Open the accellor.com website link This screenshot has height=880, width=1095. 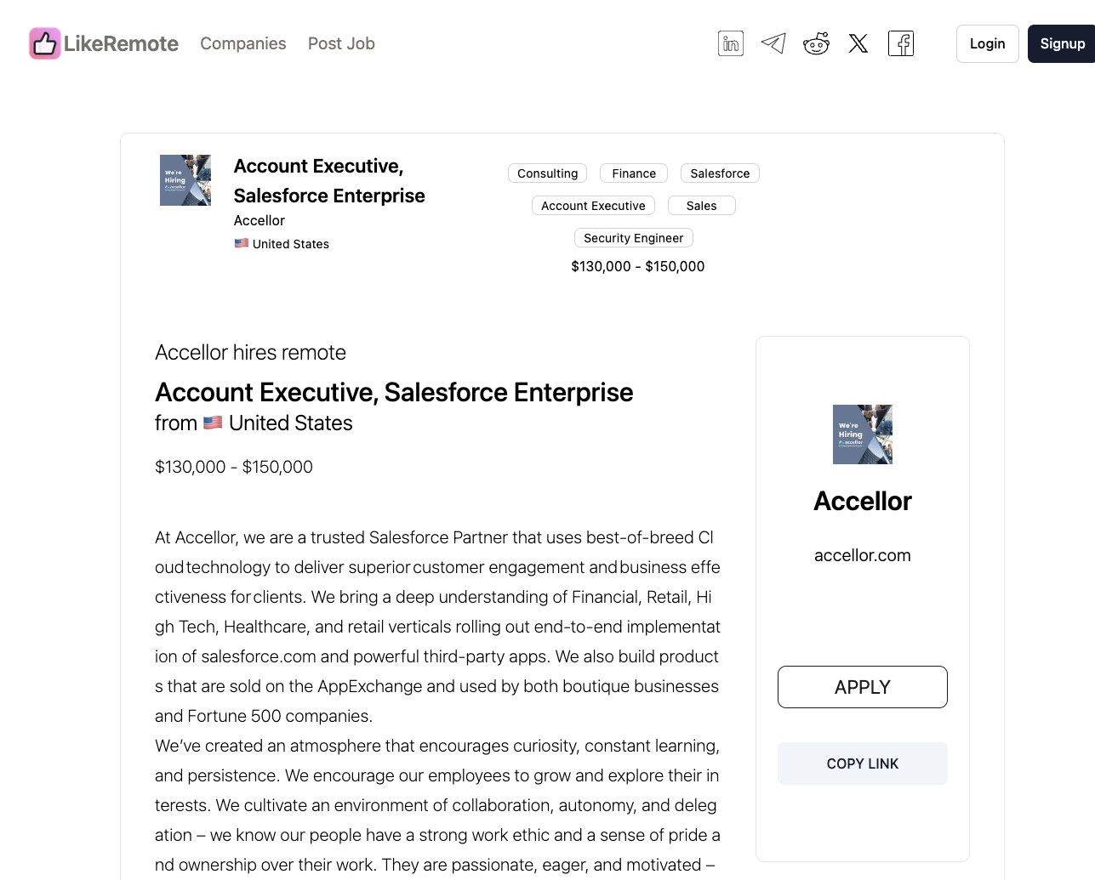(x=863, y=555)
